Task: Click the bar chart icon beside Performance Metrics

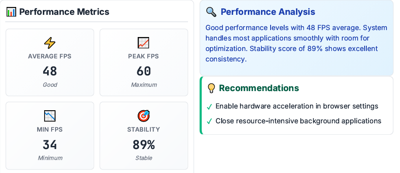Action: [11, 12]
